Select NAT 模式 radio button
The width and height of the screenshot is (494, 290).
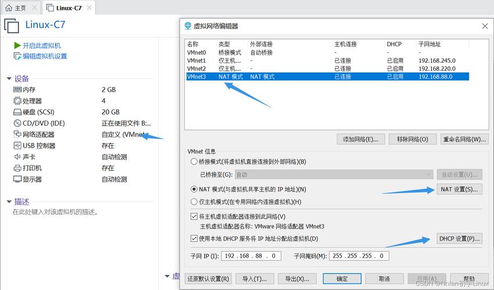[x=194, y=189]
